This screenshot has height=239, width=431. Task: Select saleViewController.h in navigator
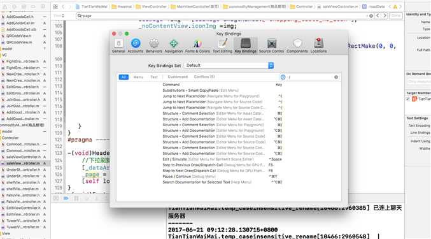point(24,157)
